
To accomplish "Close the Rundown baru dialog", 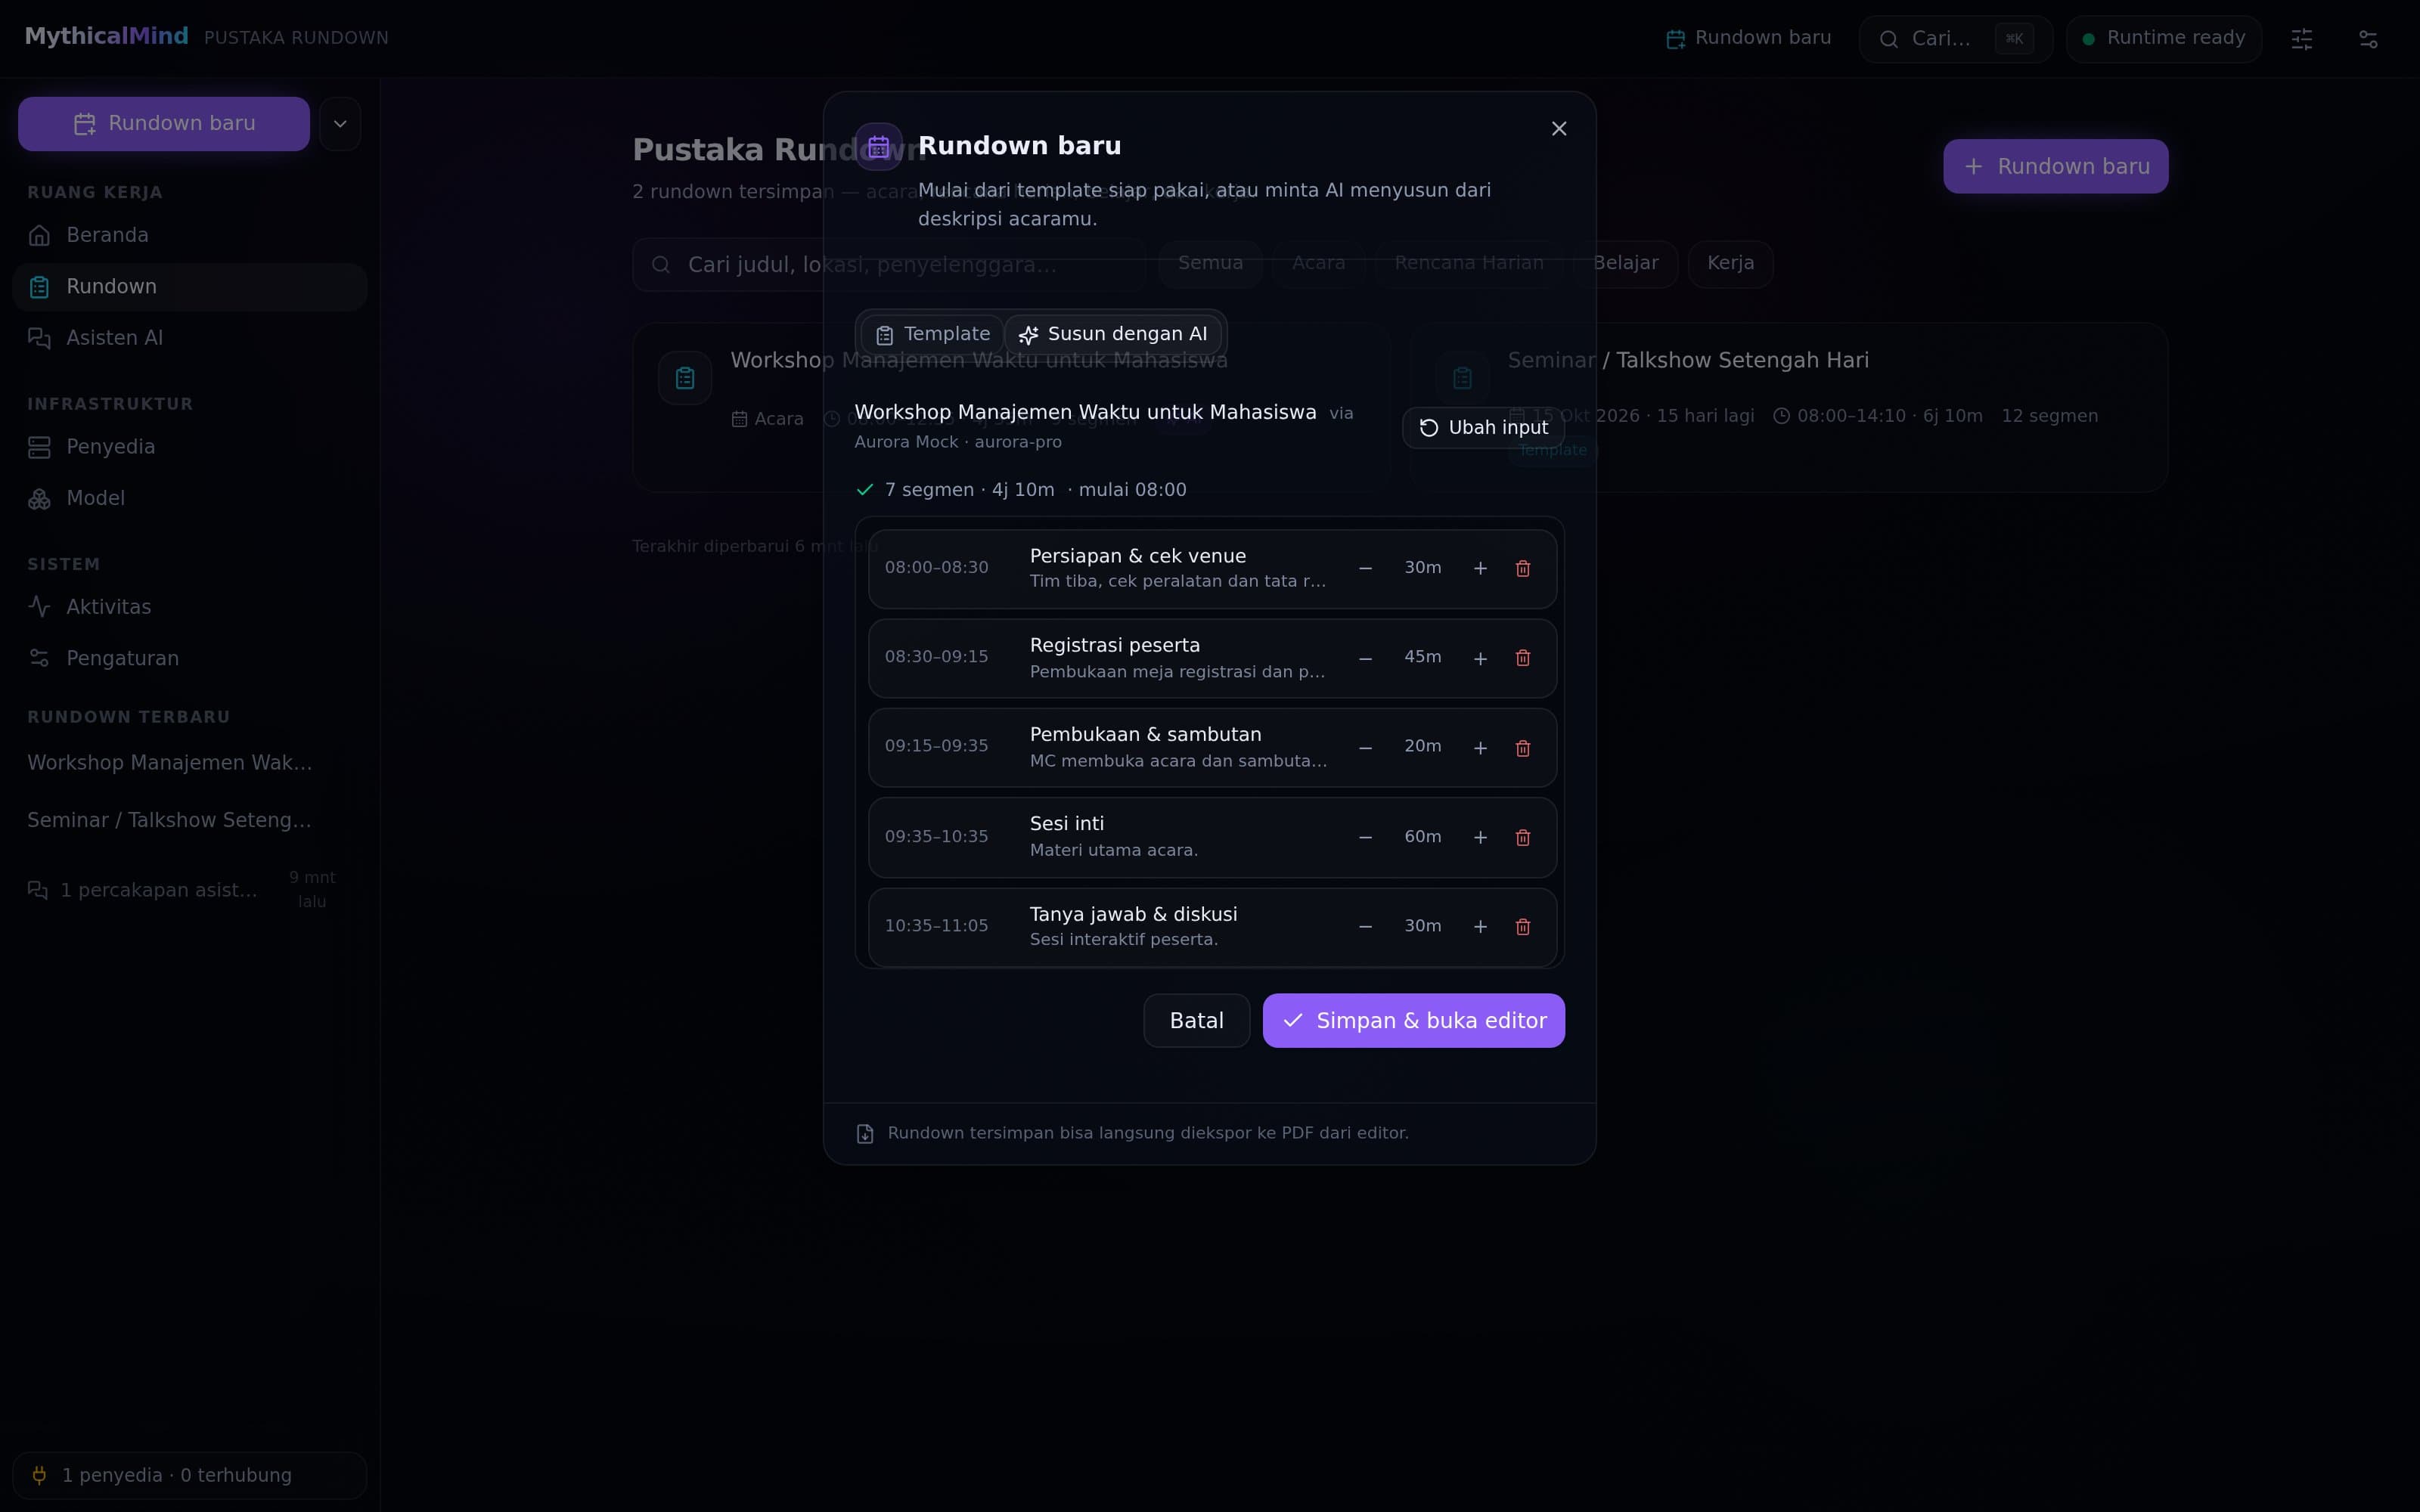I will (1559, 129).
